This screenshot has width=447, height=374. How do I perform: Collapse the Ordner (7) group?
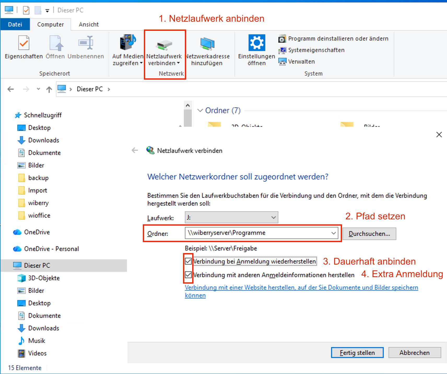click(x=200, y=110)
